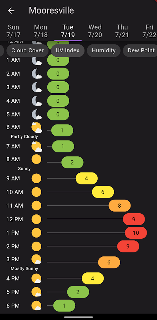Tap the weather icon at 6 PM
Screen dimensions: 157x320
point(36,306)
